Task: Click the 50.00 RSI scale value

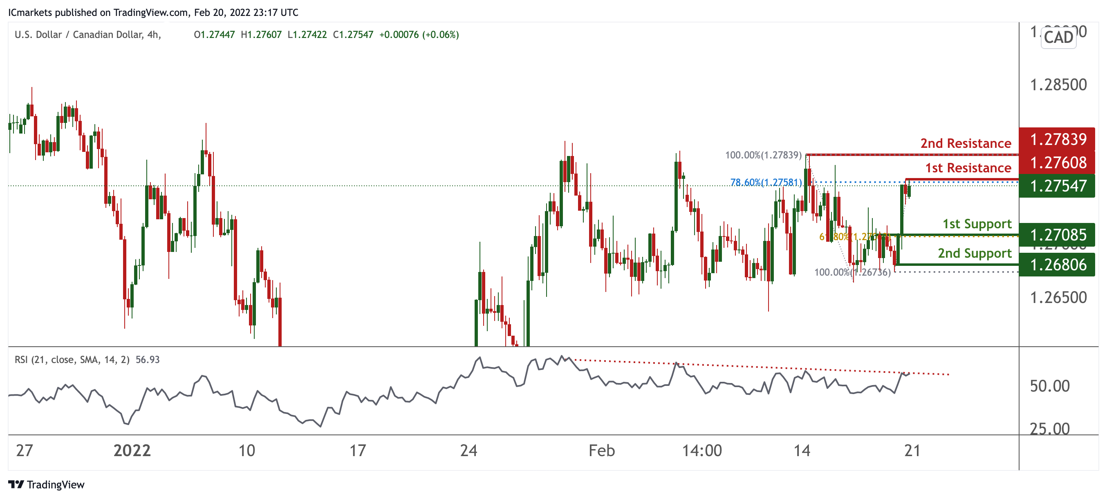Action: [x=1049, y=386]
